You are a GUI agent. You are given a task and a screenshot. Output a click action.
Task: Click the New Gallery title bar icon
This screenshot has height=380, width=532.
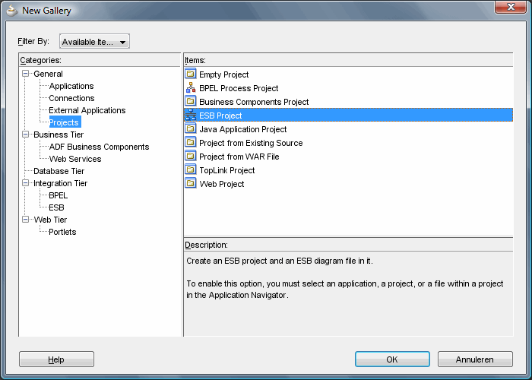click(x=12, y=11)
